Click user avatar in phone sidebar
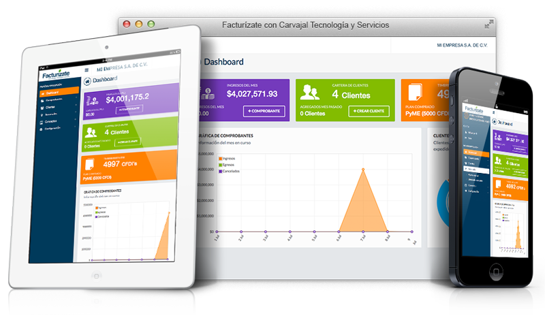The height and width of the screenshot is (333, 545). (466, 116)
